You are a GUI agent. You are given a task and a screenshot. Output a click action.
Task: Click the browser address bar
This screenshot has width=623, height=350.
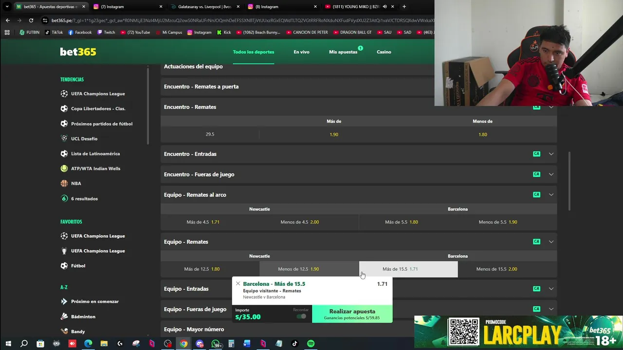coord(238,20)
